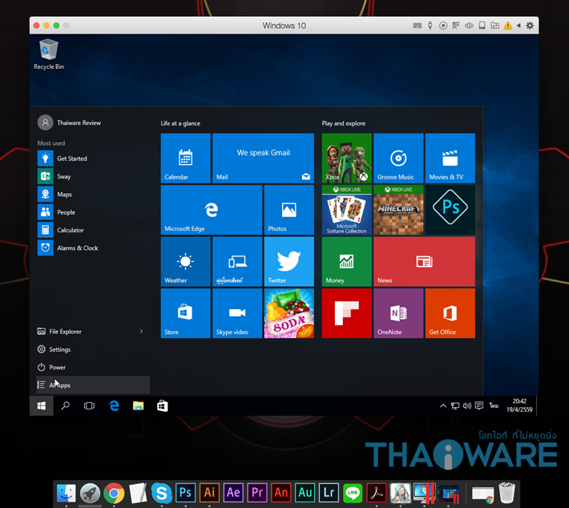Screen dimensions: 569x508
Task: Open the Xbox tile
Action: coord(346,158)
